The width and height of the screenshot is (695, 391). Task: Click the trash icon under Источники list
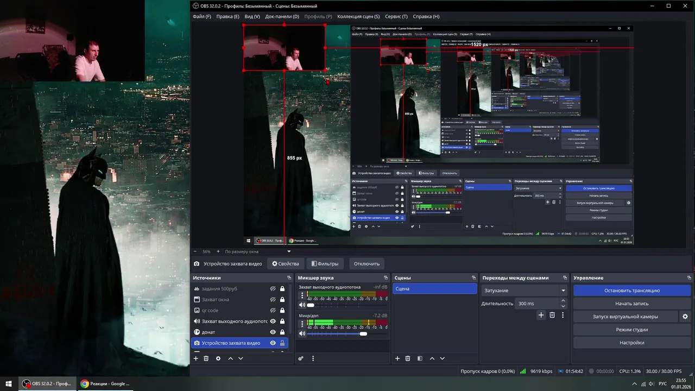coord(206,358)
